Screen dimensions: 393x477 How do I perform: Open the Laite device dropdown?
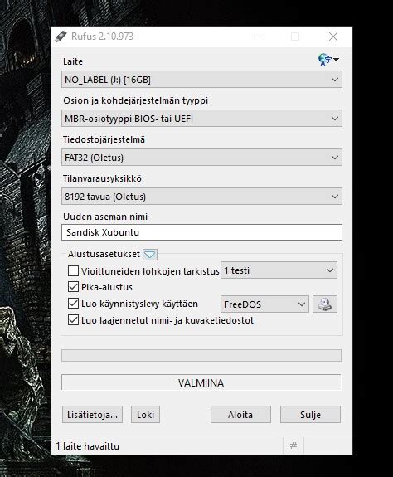point(201,80)
